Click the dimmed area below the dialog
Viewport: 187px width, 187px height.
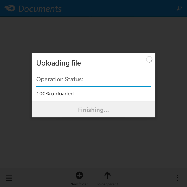pos(93,142)
